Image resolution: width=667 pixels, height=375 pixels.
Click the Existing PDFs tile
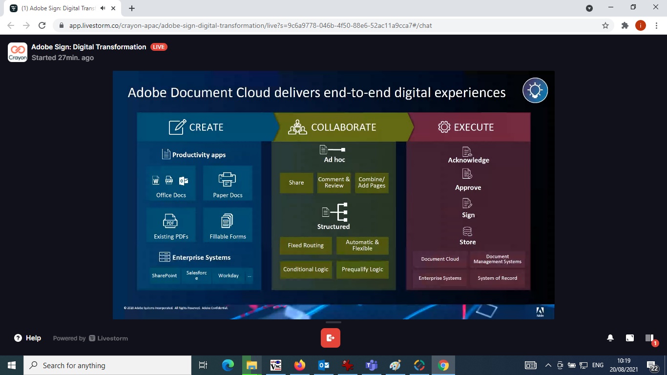171,225
